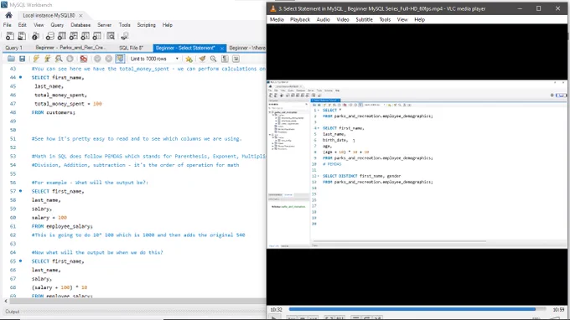Open the VLC Tools menu
The image size is (570, 320).
pyautogui.click(x=385, y=19)
